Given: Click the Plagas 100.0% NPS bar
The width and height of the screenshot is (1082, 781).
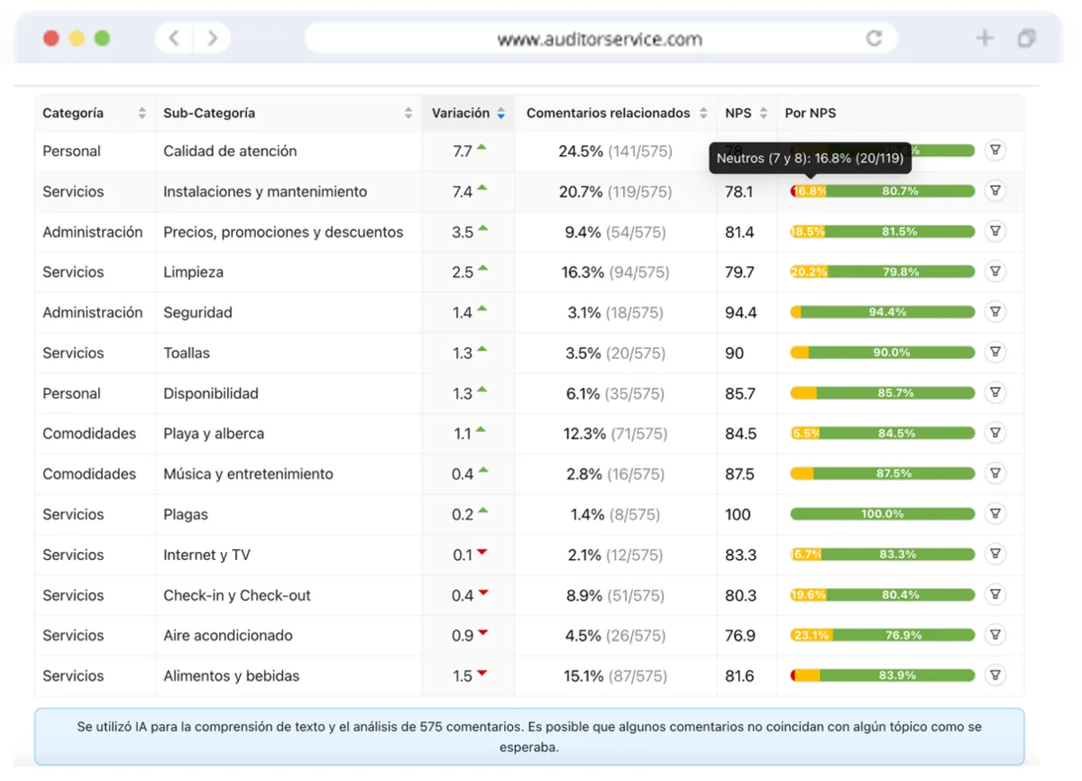Looking at the screenshot, I should coord(883,514).
